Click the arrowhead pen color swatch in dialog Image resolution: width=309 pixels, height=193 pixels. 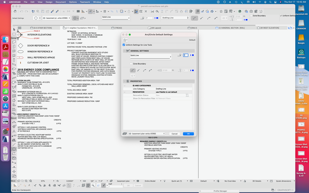click(x=192, y=70)
